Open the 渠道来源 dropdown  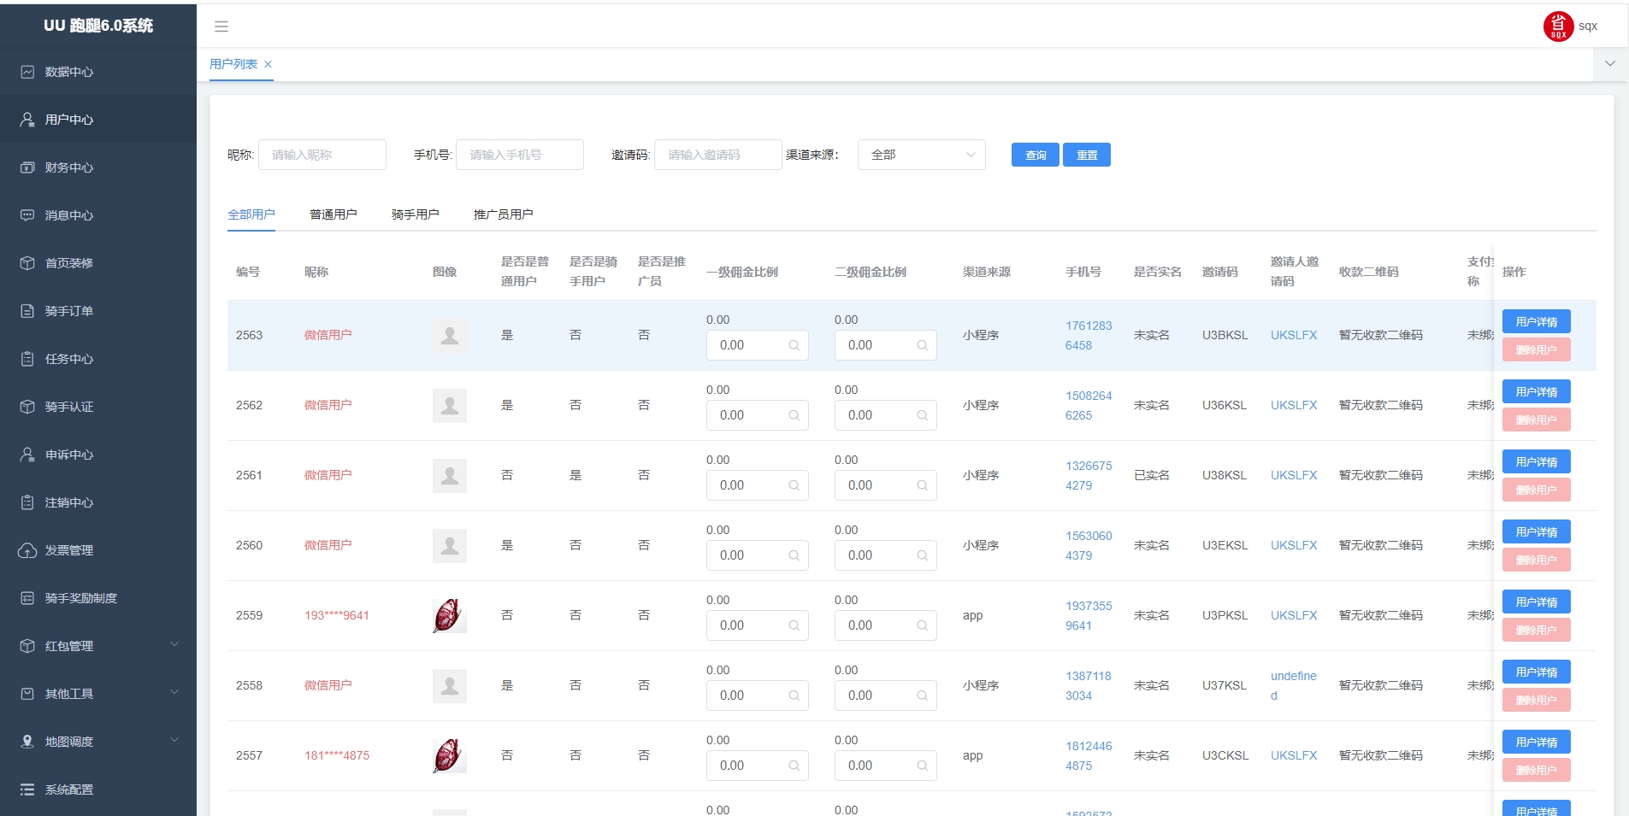pos(922,155)
